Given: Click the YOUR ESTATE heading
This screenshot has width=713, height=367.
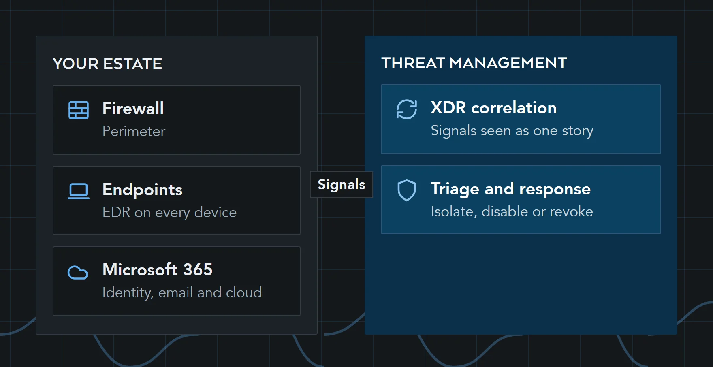Looking at the screenshot, I should coord(107,64).
